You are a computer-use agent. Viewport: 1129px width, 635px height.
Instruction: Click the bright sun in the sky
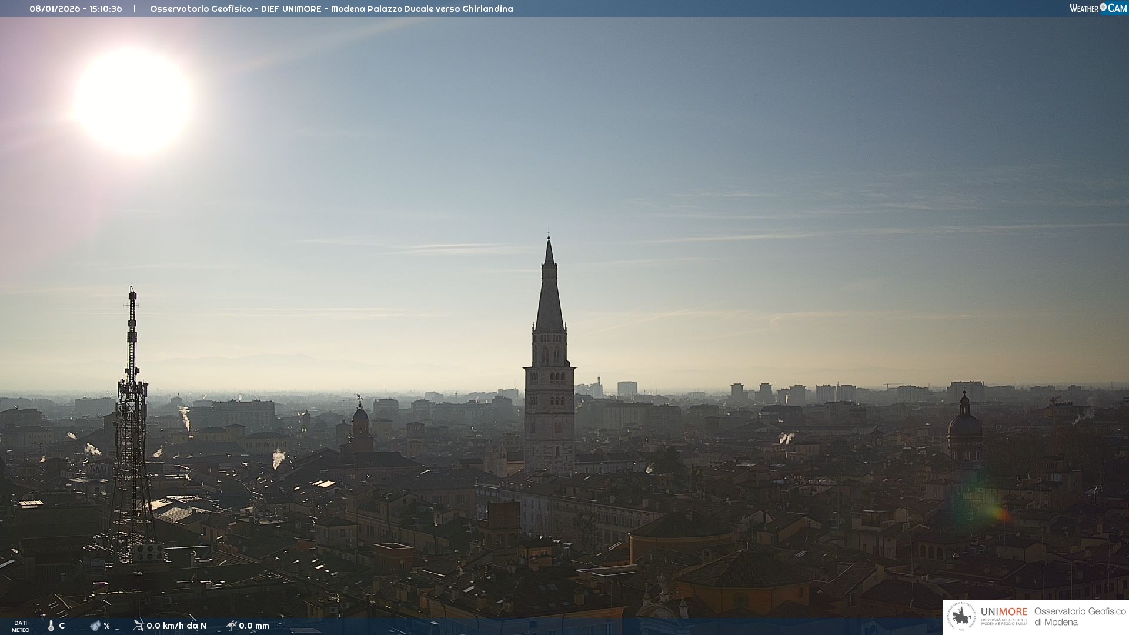134,101
